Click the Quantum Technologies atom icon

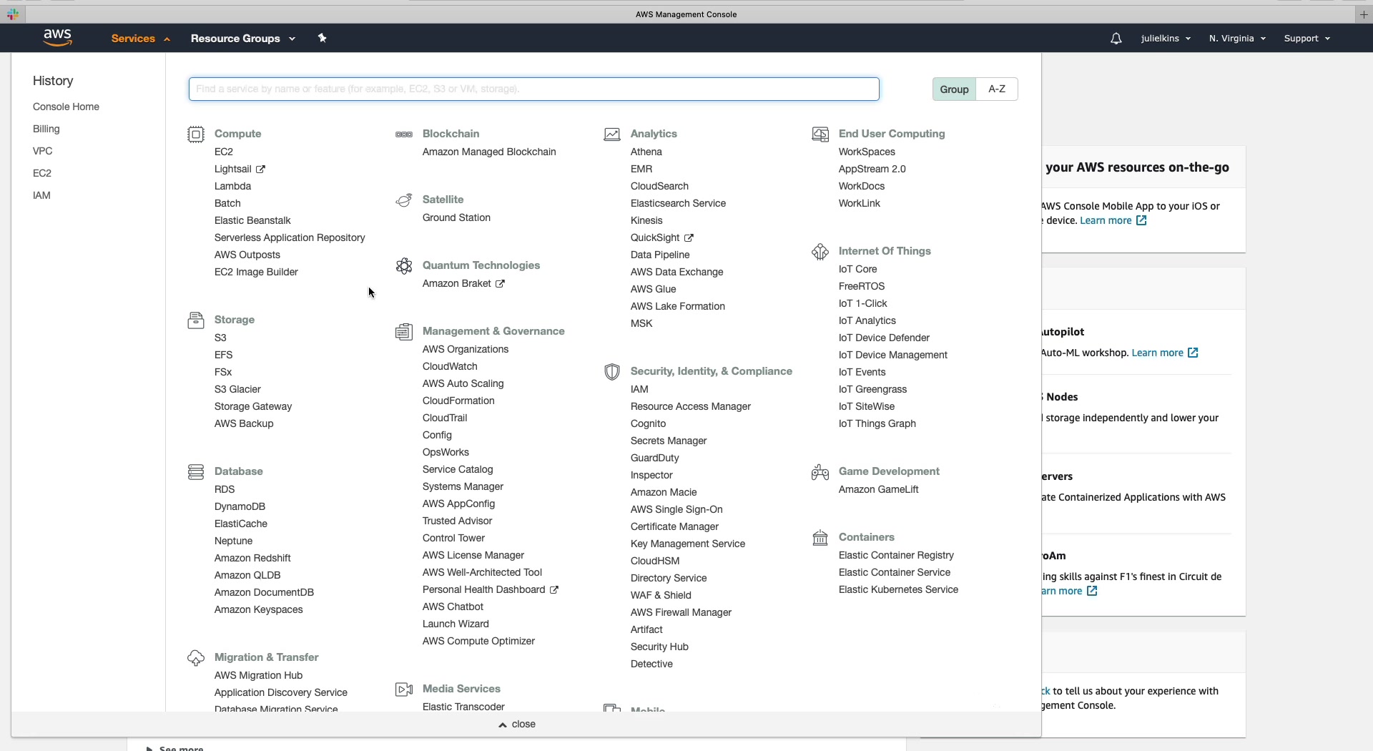pos(404,266)
